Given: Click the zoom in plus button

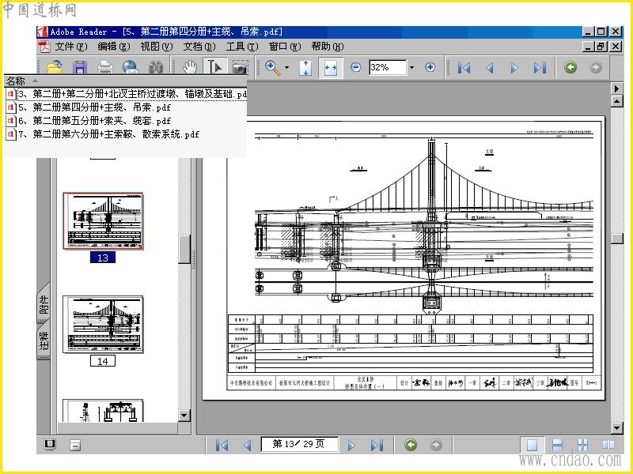Looking at the screenshot, I should [x=430, y=67].
